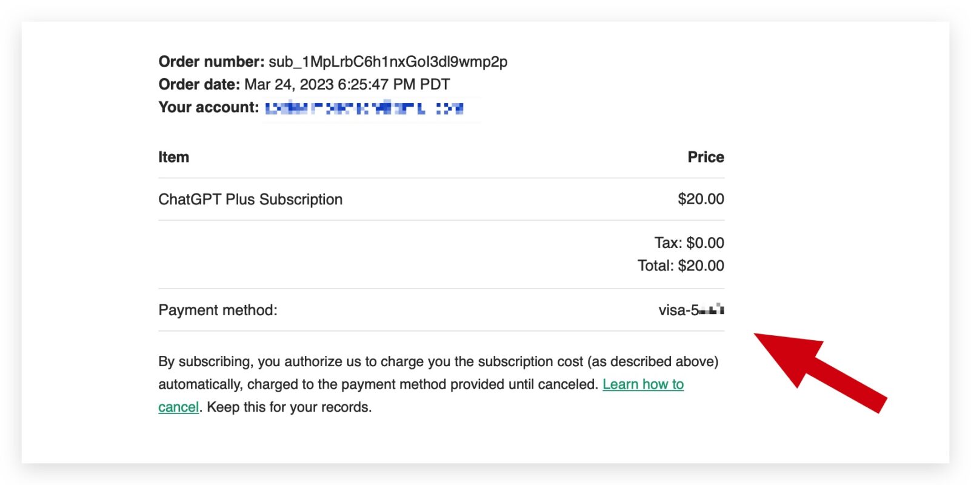The image size is (971, 485).
Task: Select the 'ChatGPT Plus Subscription' item text
Action: coord(250,199)
